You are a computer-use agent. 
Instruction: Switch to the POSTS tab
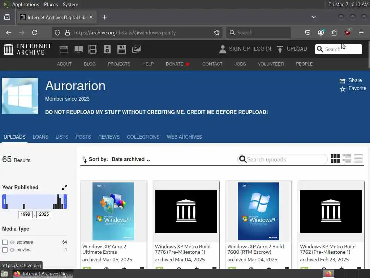[x=83, y=137]
